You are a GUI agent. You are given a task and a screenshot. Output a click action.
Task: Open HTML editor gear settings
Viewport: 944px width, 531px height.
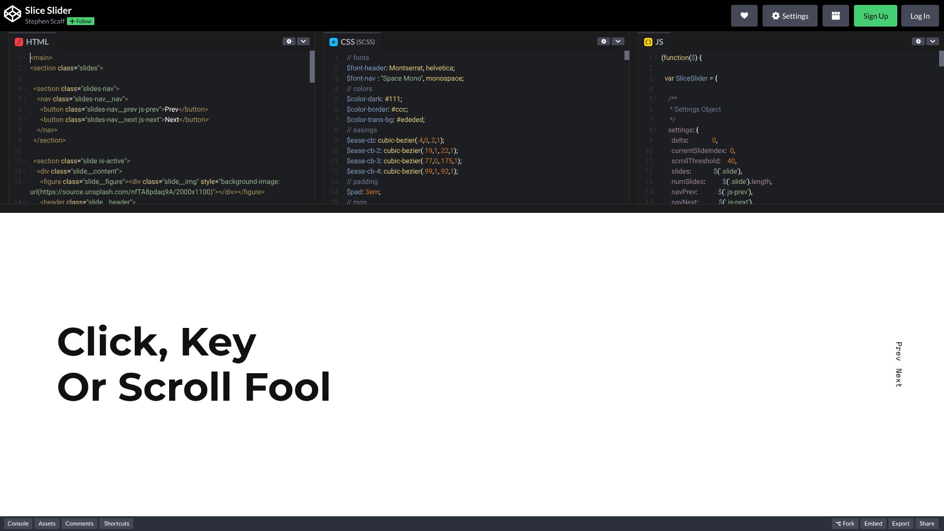click(289, 41)
